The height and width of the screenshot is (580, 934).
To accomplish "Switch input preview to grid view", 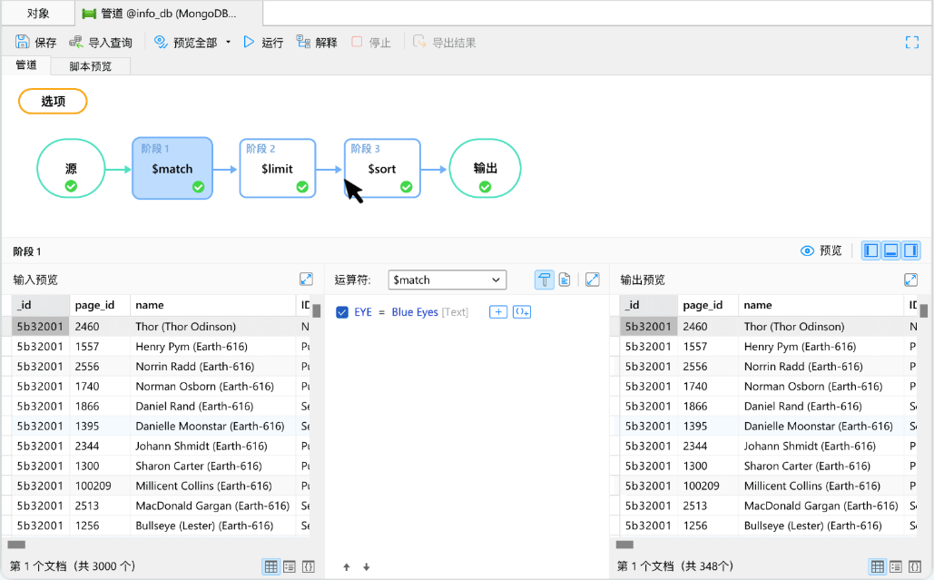I will [x=271, y=567].
